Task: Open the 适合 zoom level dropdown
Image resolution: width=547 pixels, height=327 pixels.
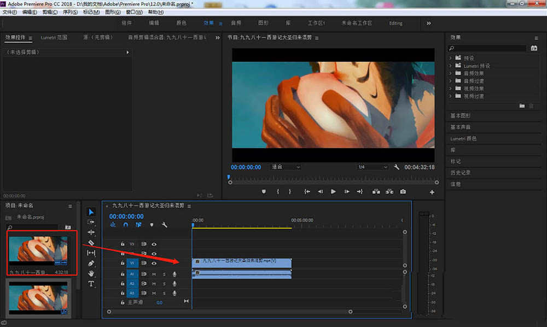Action: point(286,167)
